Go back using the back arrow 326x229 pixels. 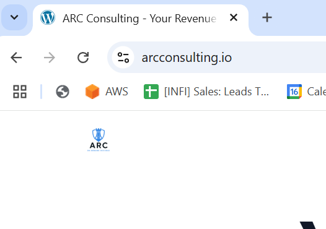pos(16,58)
